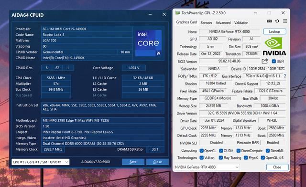Switch to the Sensors tab
The width and height of the screenshot is (306, 187).
pyautogui.click(x=206, y=23)
